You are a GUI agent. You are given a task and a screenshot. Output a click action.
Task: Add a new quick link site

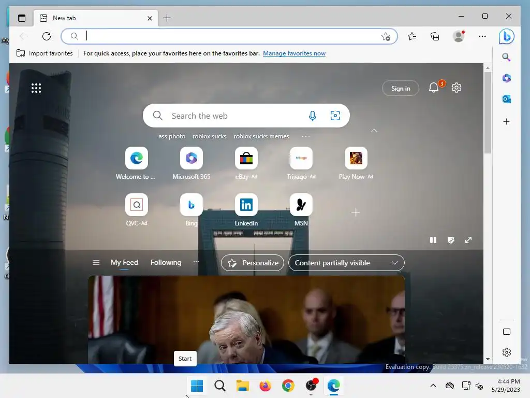click(x=356, y=212)
